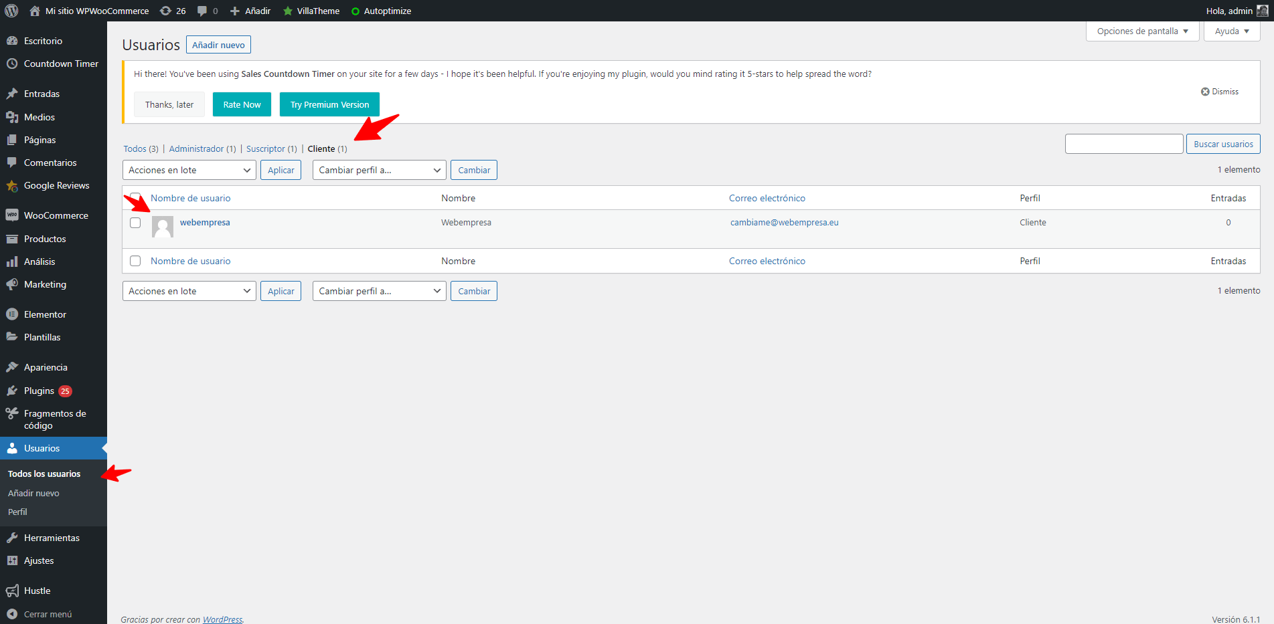
Task: Click the Google Reviews star icon
Action: (x=12, y=185)
